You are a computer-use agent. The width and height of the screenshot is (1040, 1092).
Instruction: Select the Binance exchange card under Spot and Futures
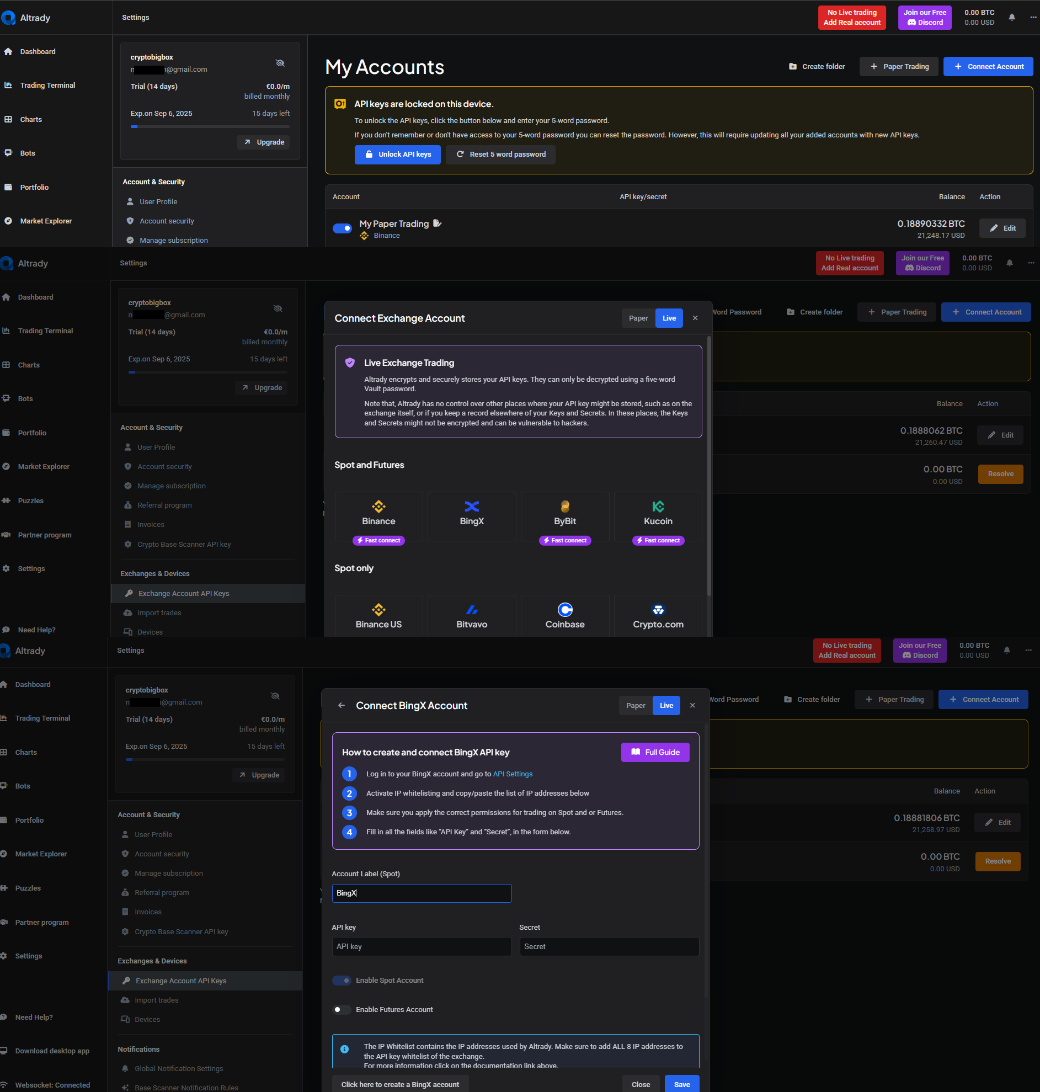[378, 516]
